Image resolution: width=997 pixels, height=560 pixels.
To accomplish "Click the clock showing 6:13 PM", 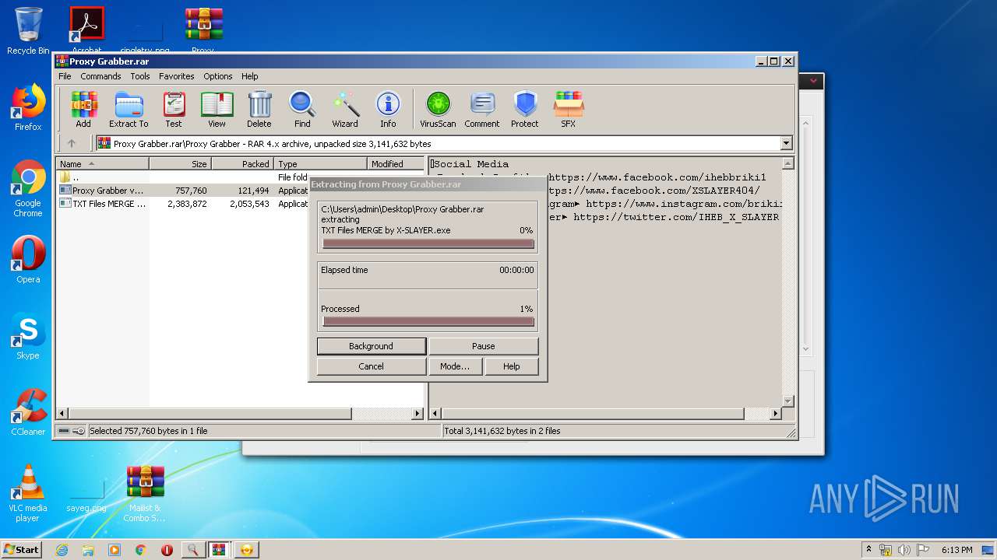I will pyautogui.click(x=956, y=550).
